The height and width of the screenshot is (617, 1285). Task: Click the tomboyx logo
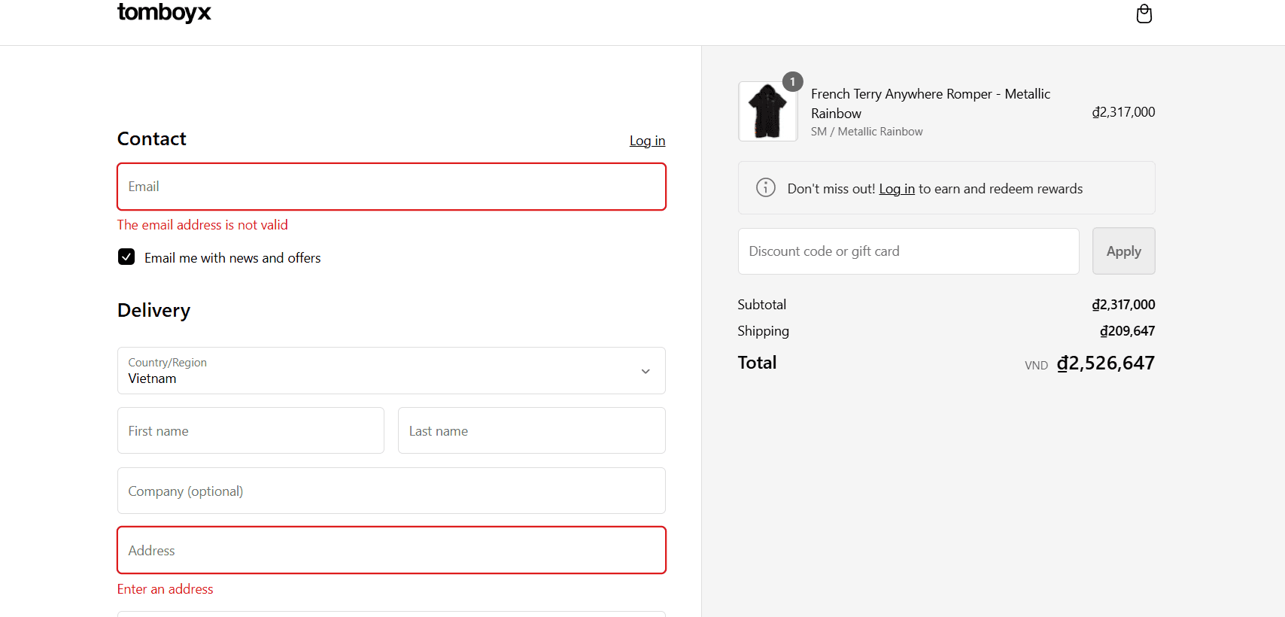point(164,12)
